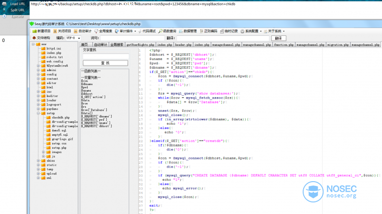The image size is (382, 214).
Task: Click the Load URL button in HackBar
Action: [x=17, y=4]
